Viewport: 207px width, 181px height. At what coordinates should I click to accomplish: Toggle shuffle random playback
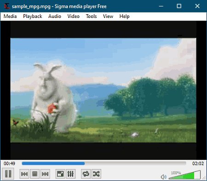point(96,174)
